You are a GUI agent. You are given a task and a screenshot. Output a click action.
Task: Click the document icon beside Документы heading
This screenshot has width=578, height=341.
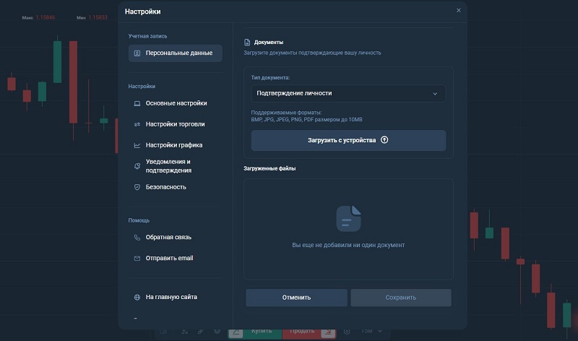(247, 43)
